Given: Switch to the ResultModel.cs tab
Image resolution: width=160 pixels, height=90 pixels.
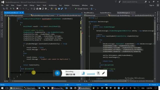Looking at the screenshot, I should click(x=89, y=13).
